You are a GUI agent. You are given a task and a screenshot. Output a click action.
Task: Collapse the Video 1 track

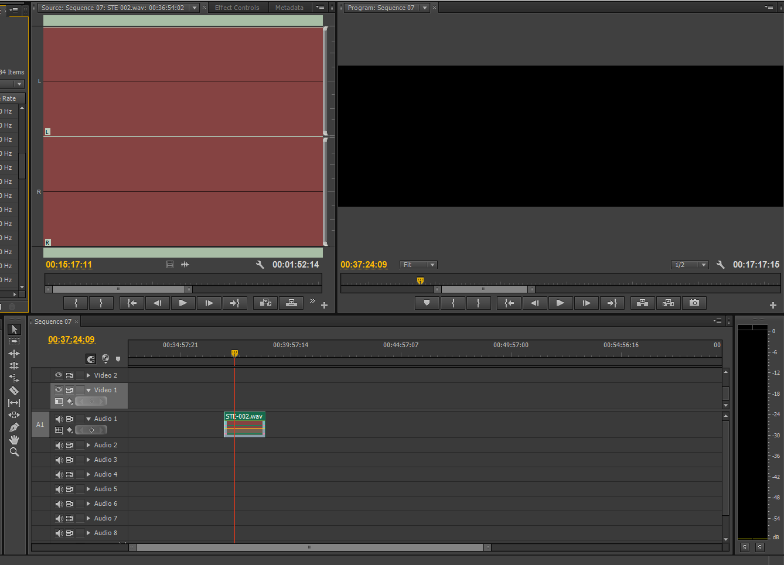(x=88, y=390)
